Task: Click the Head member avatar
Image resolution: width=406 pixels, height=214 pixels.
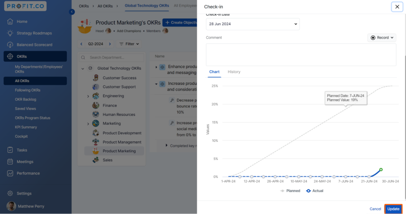Action: point(108,31)
